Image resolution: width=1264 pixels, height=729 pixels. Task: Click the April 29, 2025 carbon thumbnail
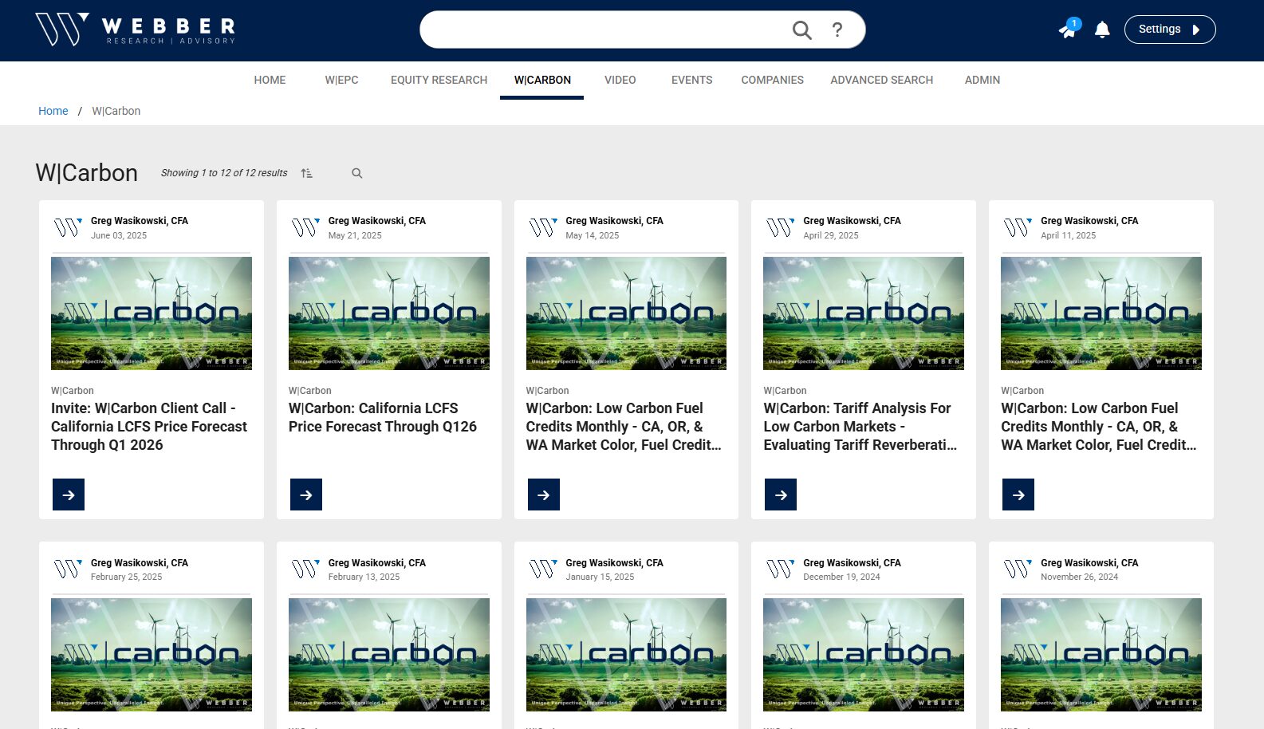click(864, 313)
